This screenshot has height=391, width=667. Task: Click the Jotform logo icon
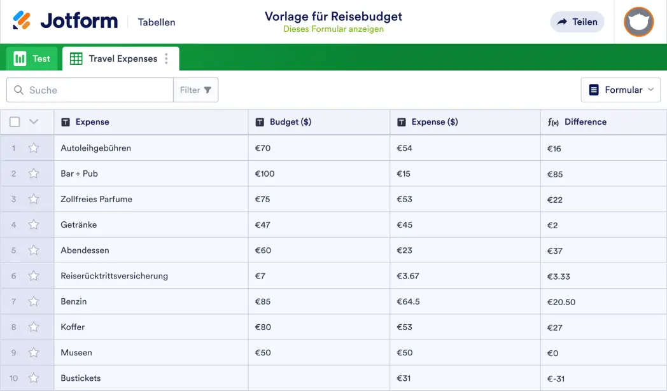[22, 21]
